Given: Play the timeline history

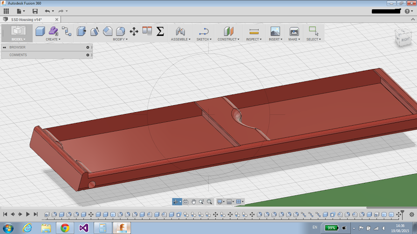Looking at the screenshot, I should (x=27, y=214).
